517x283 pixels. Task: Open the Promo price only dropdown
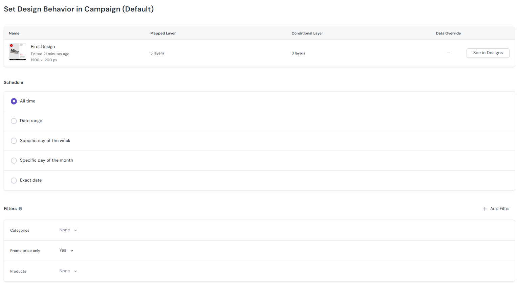[x=66, y=251]
